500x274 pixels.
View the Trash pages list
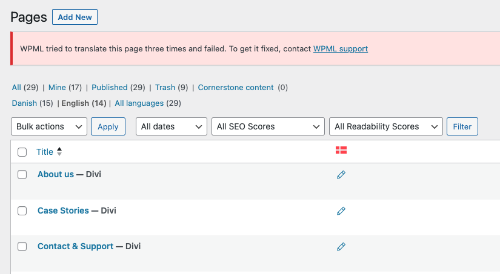[x=165, y=88]
